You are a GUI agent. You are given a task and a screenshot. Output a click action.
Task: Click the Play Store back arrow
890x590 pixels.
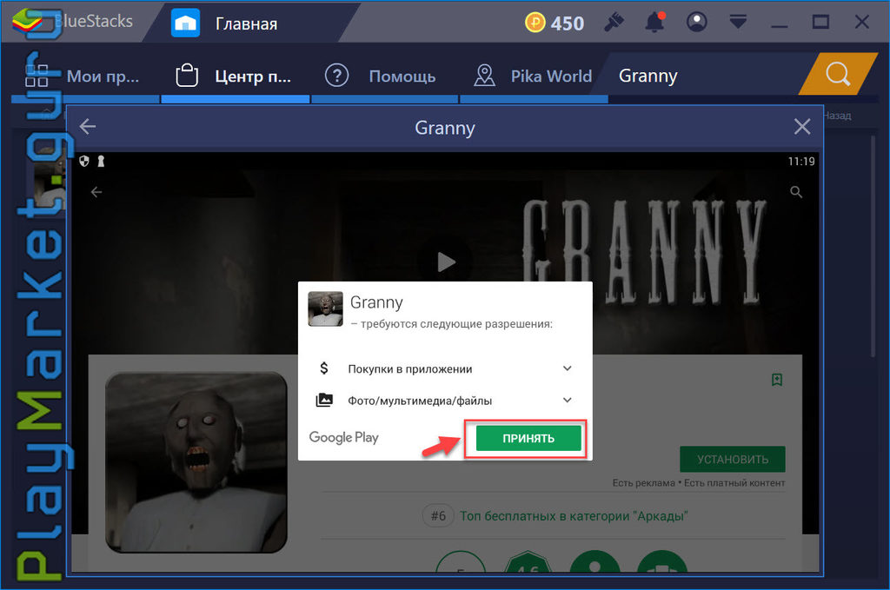pos(96,192)
